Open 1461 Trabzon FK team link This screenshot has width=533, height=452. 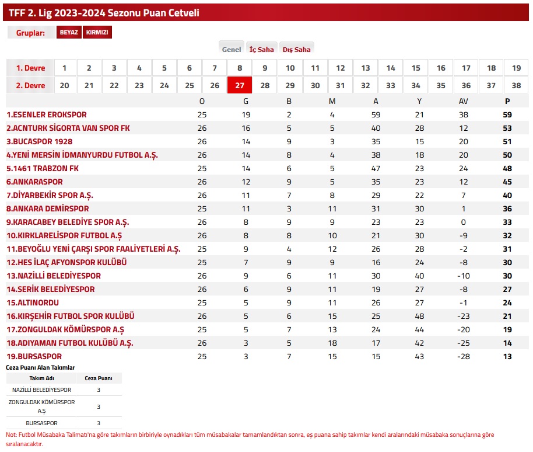[x=43, y=169]
